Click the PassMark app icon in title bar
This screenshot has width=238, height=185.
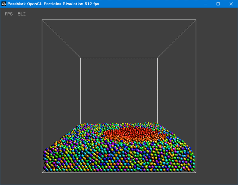click(x=4, y=4)
